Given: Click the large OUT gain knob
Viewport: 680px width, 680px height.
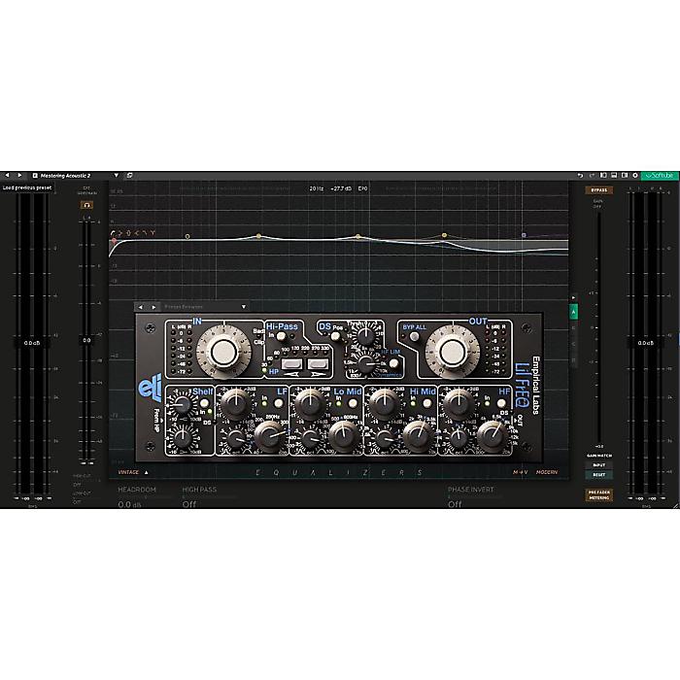Looking at the screenshot, I should 453,352.
